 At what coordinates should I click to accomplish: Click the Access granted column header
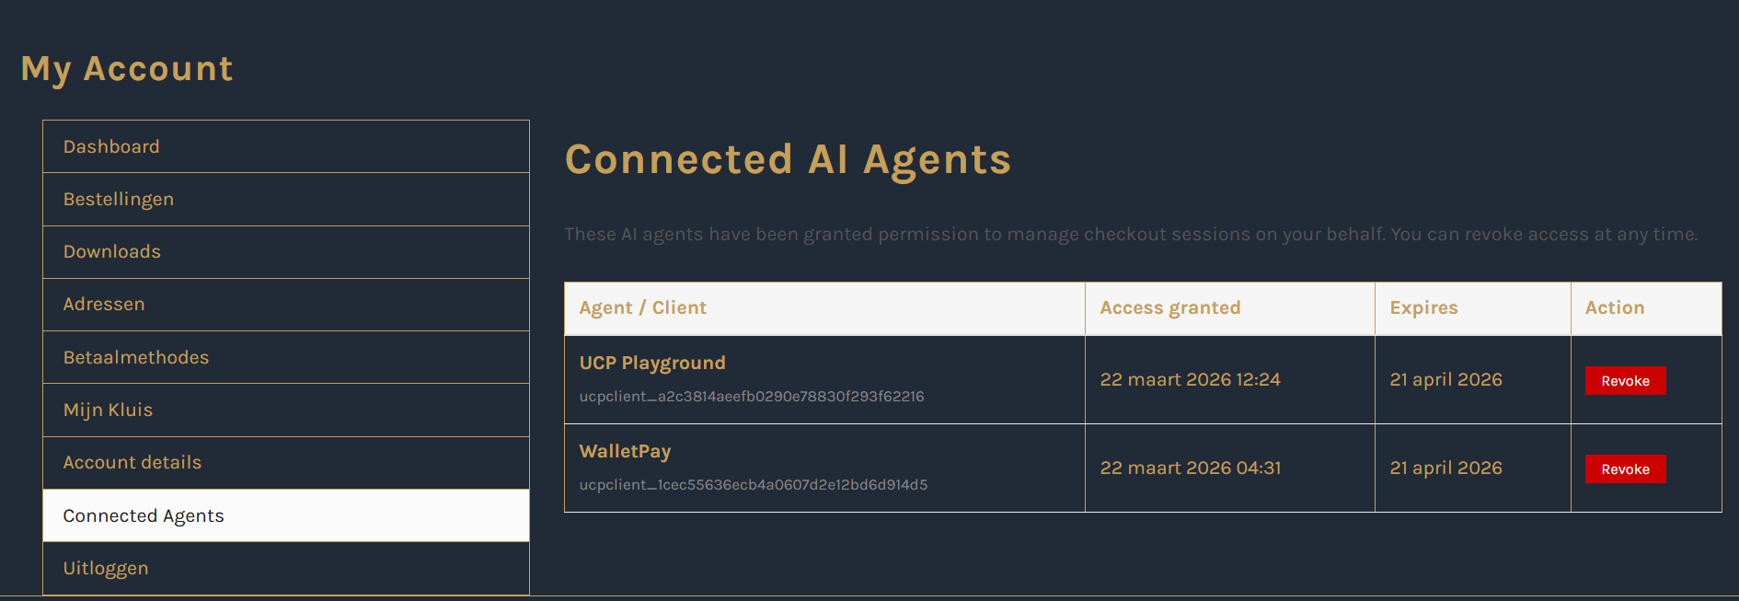coord(1170,307)
